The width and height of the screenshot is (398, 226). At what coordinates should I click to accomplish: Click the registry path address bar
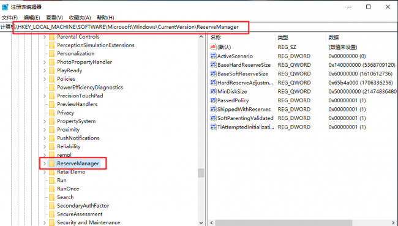pos(199,27)
